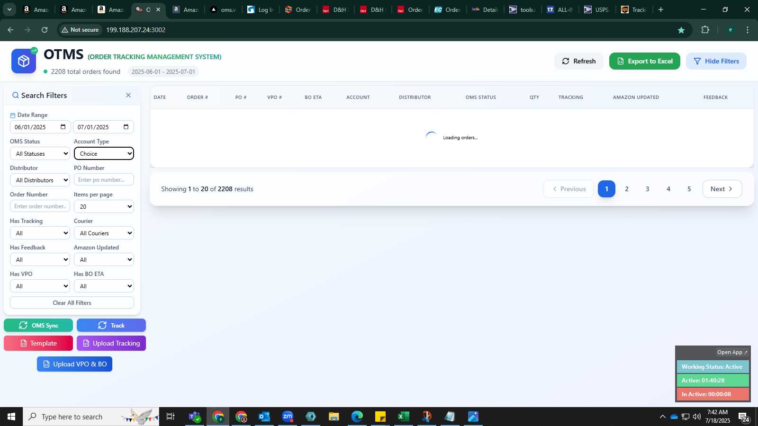Click the Hide Filters button
Screen dimensions: 758x426
(716, 61)
